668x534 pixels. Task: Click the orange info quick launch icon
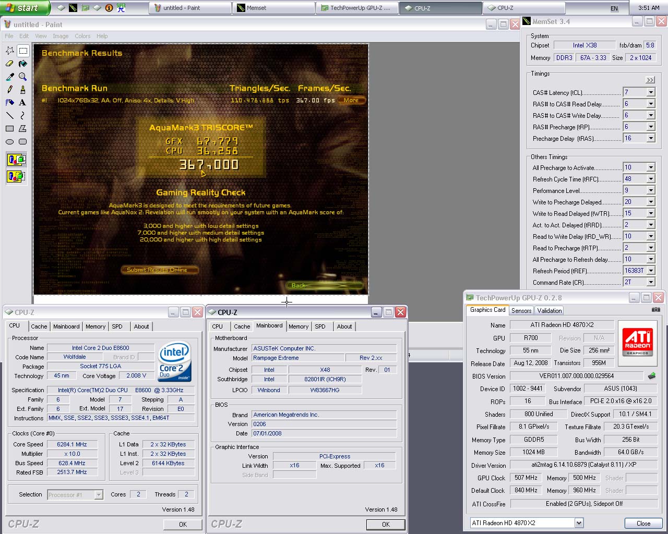coord(109,8)
